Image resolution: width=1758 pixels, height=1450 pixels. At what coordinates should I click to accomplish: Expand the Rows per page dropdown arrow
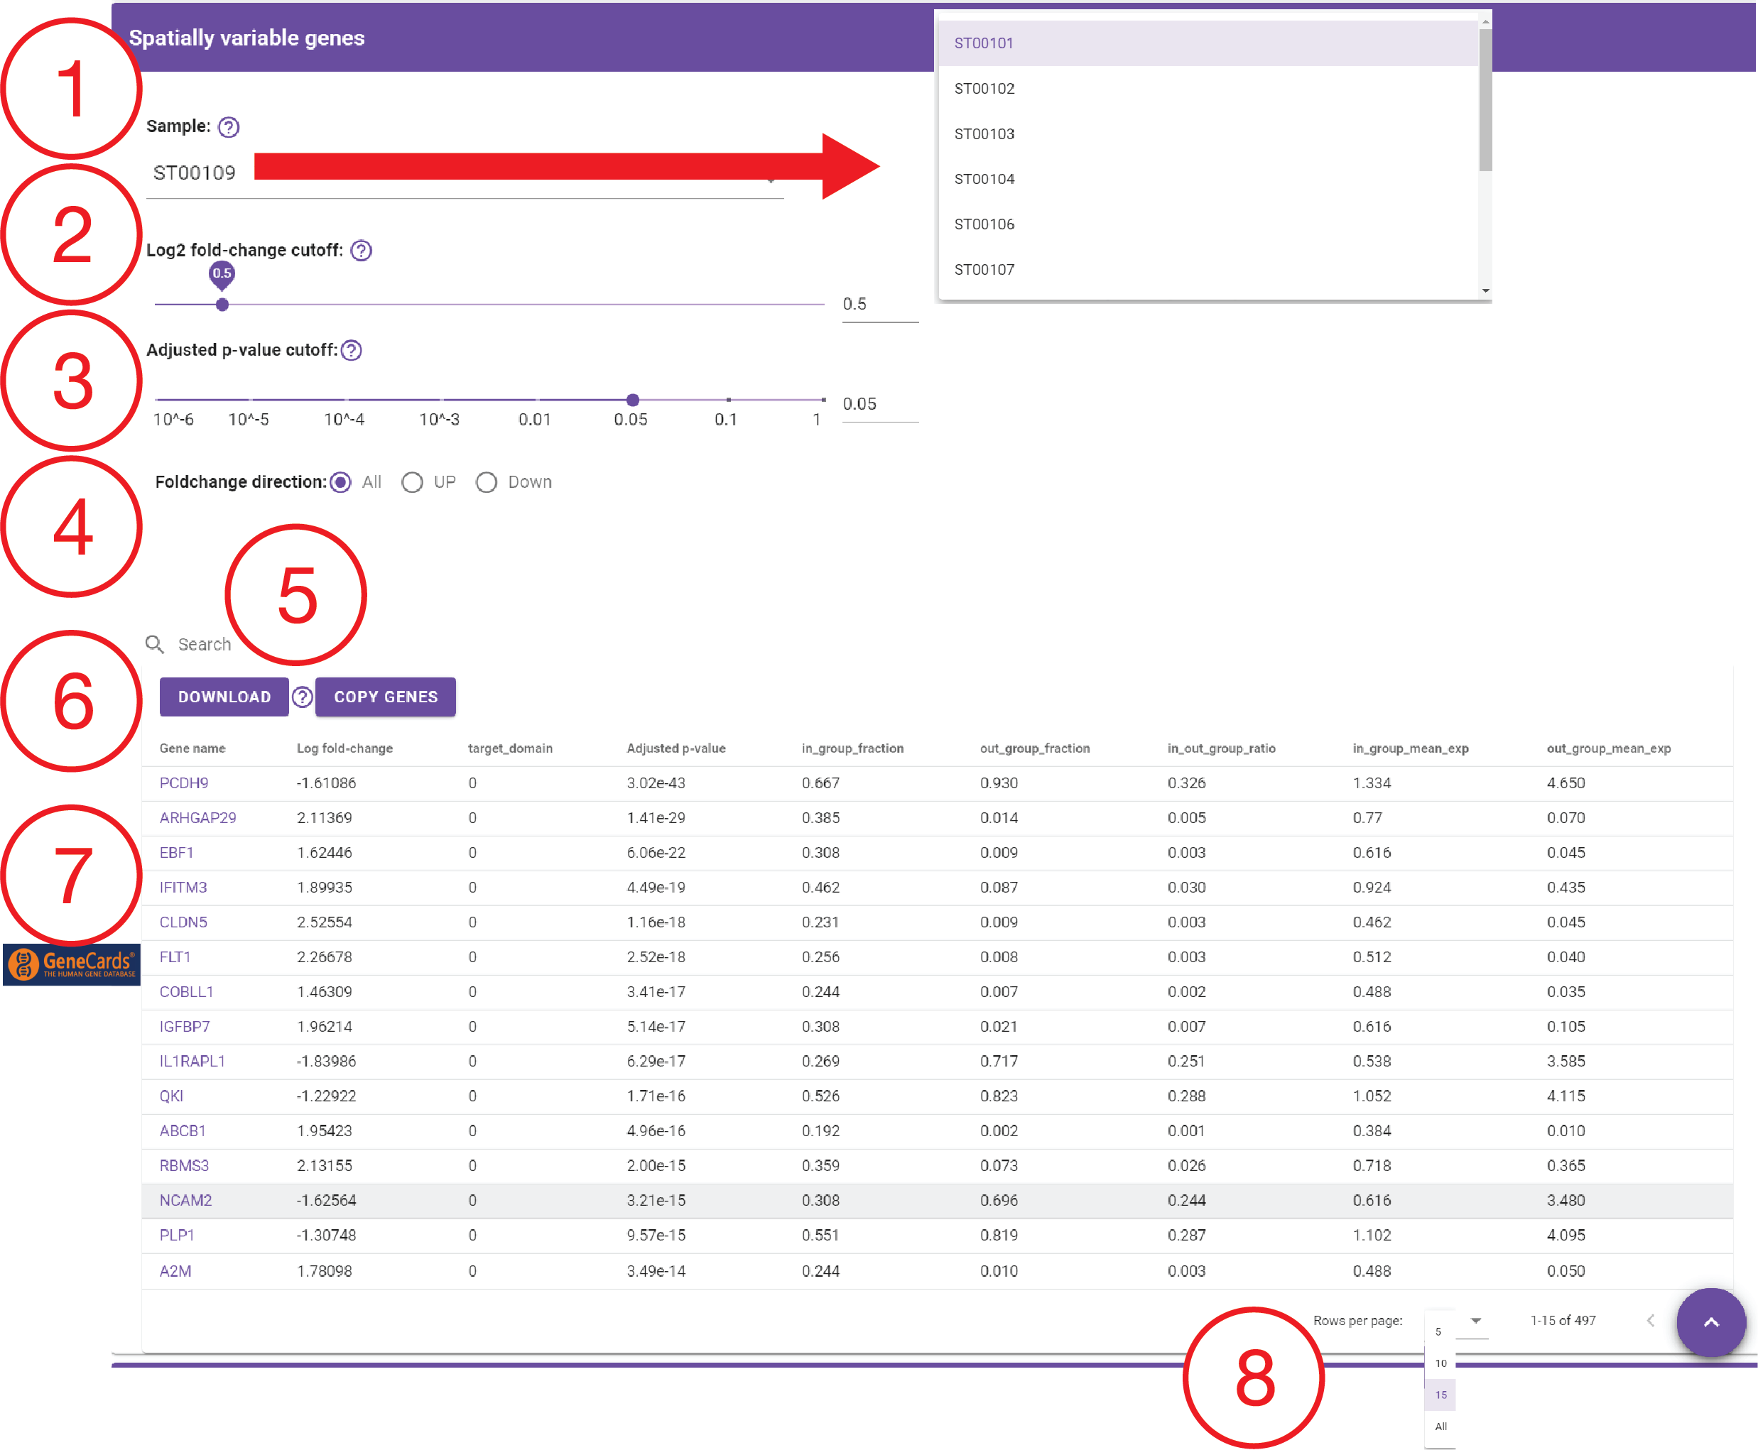pyautogui.click(x=1475, y=1321)
